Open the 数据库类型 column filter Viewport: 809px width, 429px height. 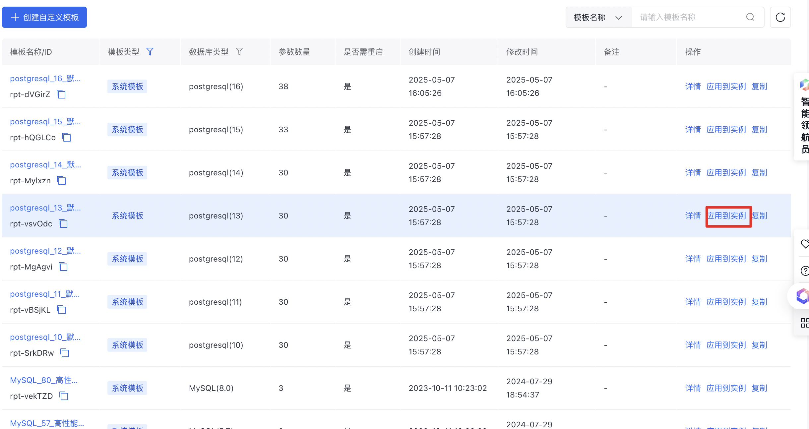tap(239, 52)
